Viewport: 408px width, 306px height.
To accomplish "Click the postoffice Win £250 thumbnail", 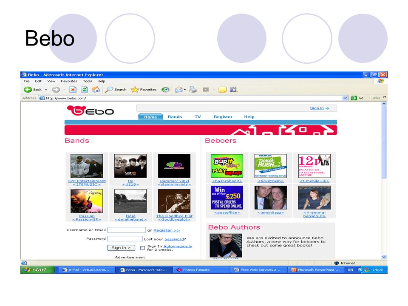I will (227, 198).
